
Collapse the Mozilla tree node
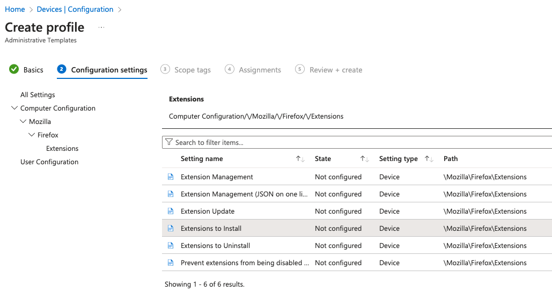[23, 121]
